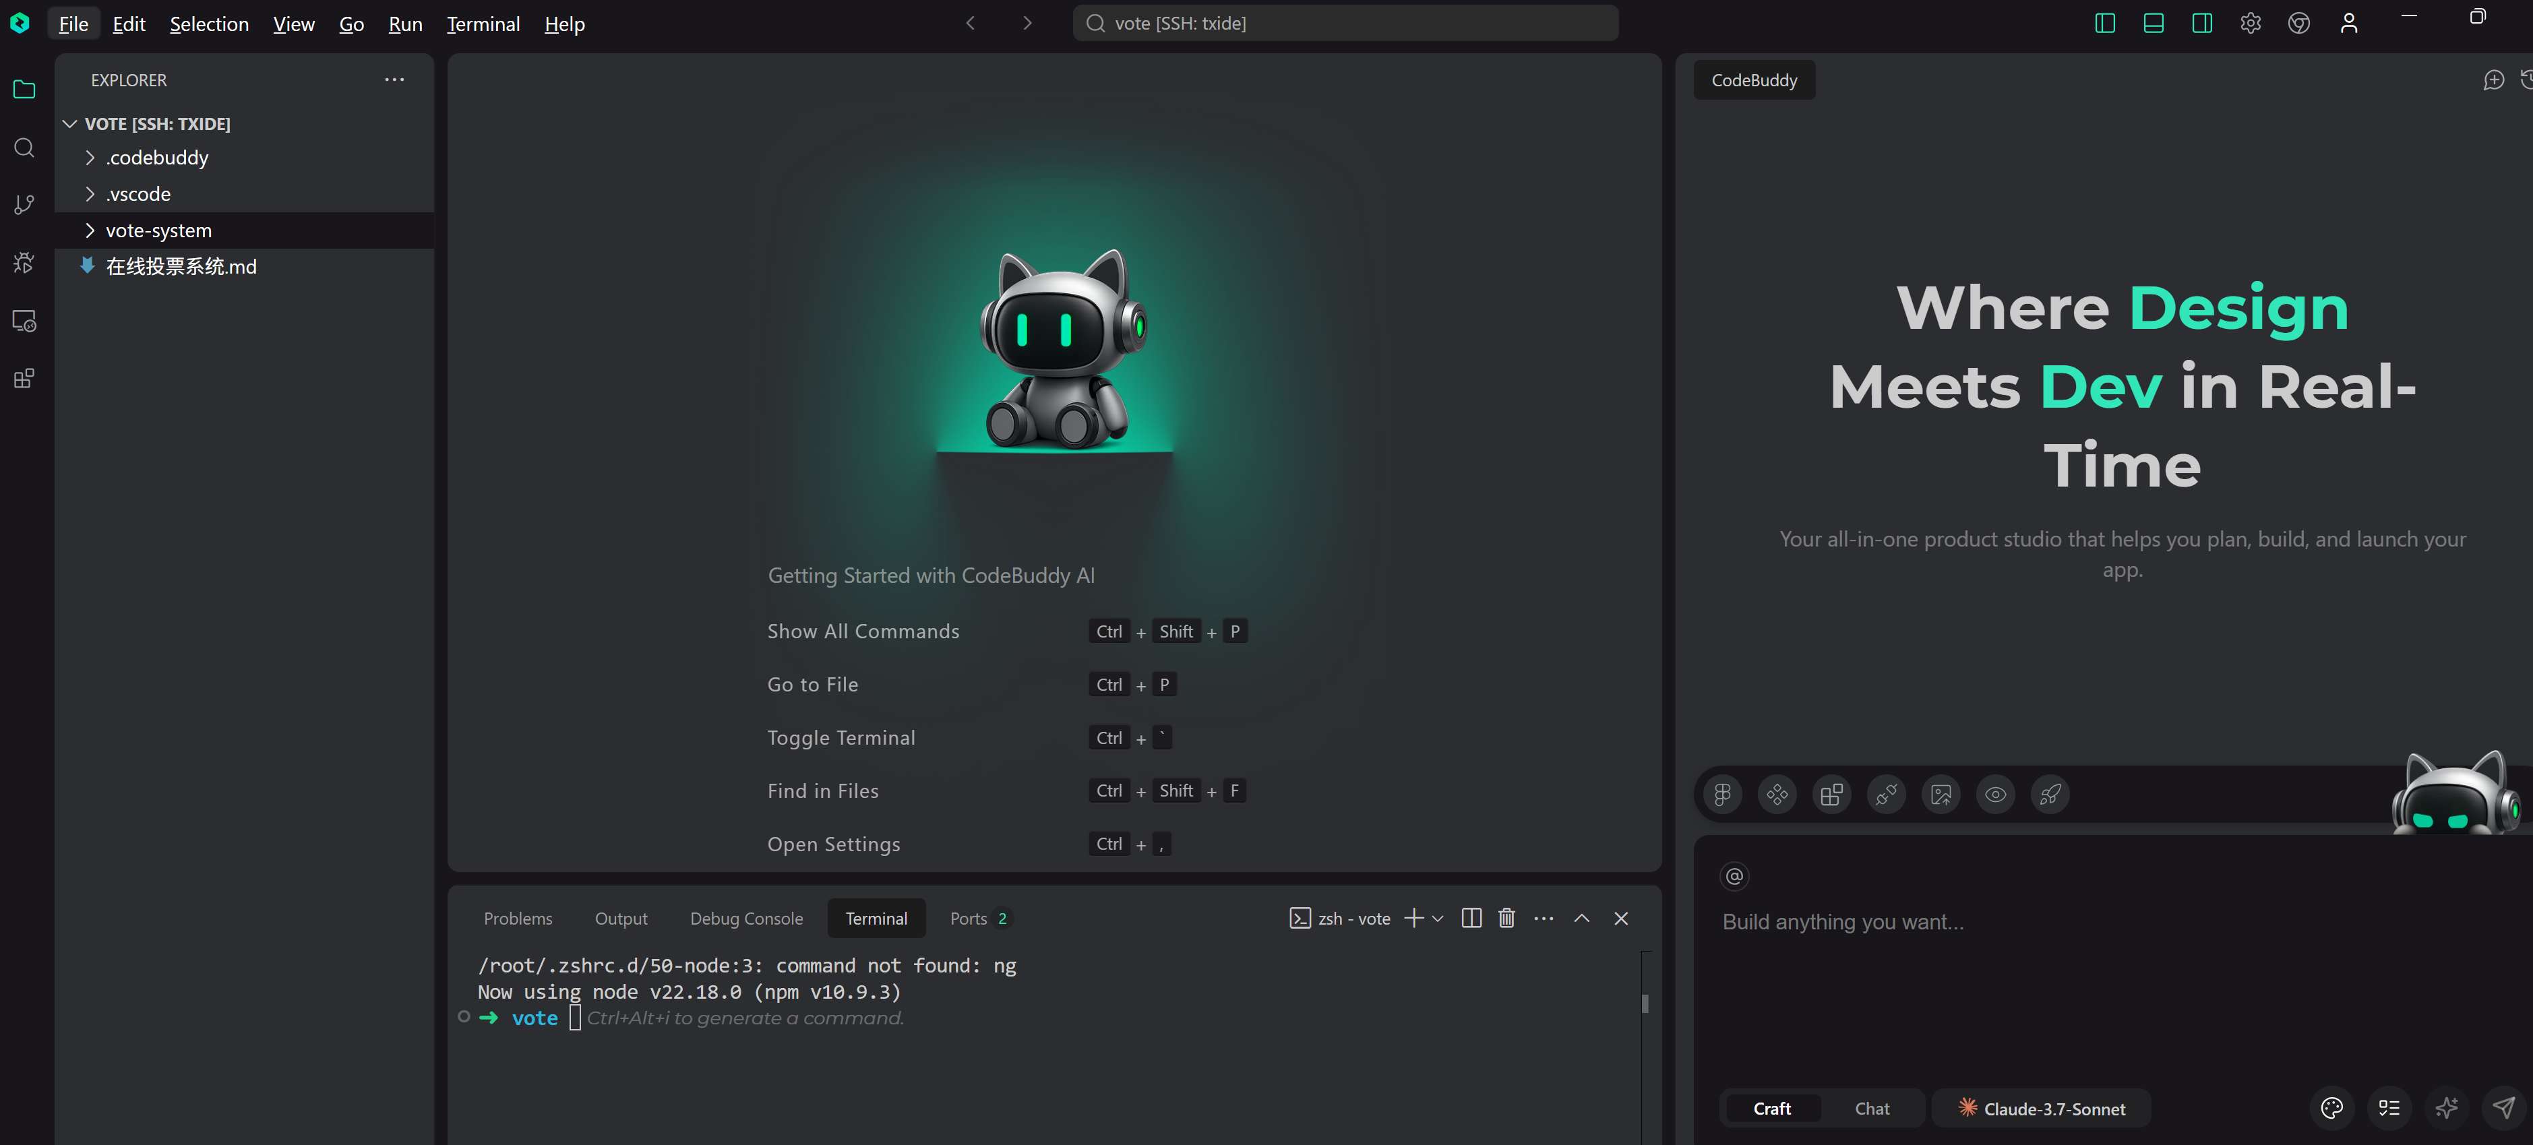
Task: Click the palette icon near the send button
Action: (x=2331, y=1108)
